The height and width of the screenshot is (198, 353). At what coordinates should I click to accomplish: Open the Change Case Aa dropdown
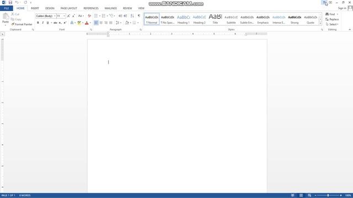pos(81,16)
